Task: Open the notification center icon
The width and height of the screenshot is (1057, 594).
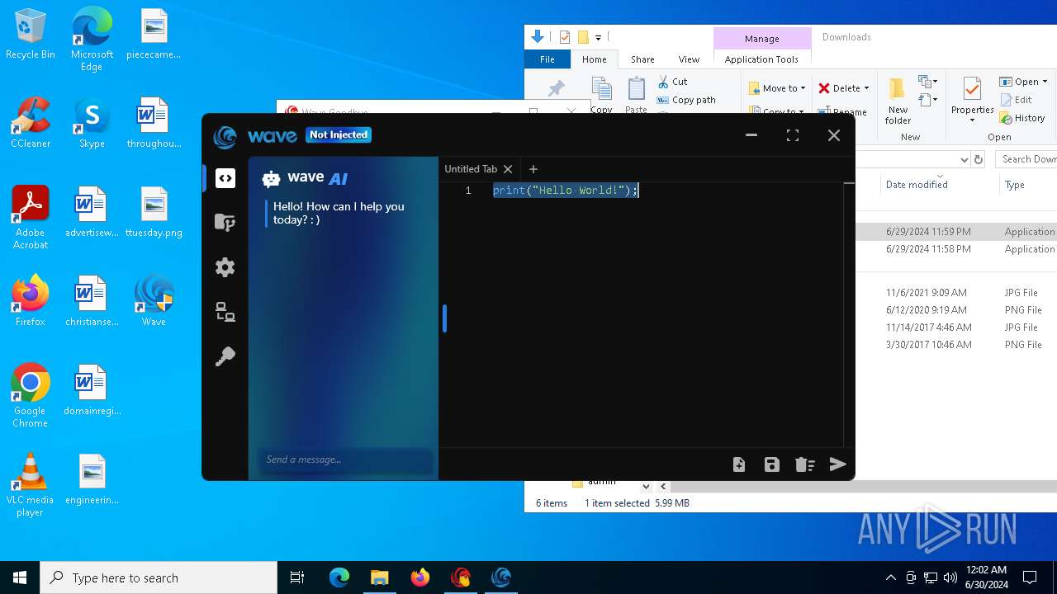Action: [x=1030, y=577]
